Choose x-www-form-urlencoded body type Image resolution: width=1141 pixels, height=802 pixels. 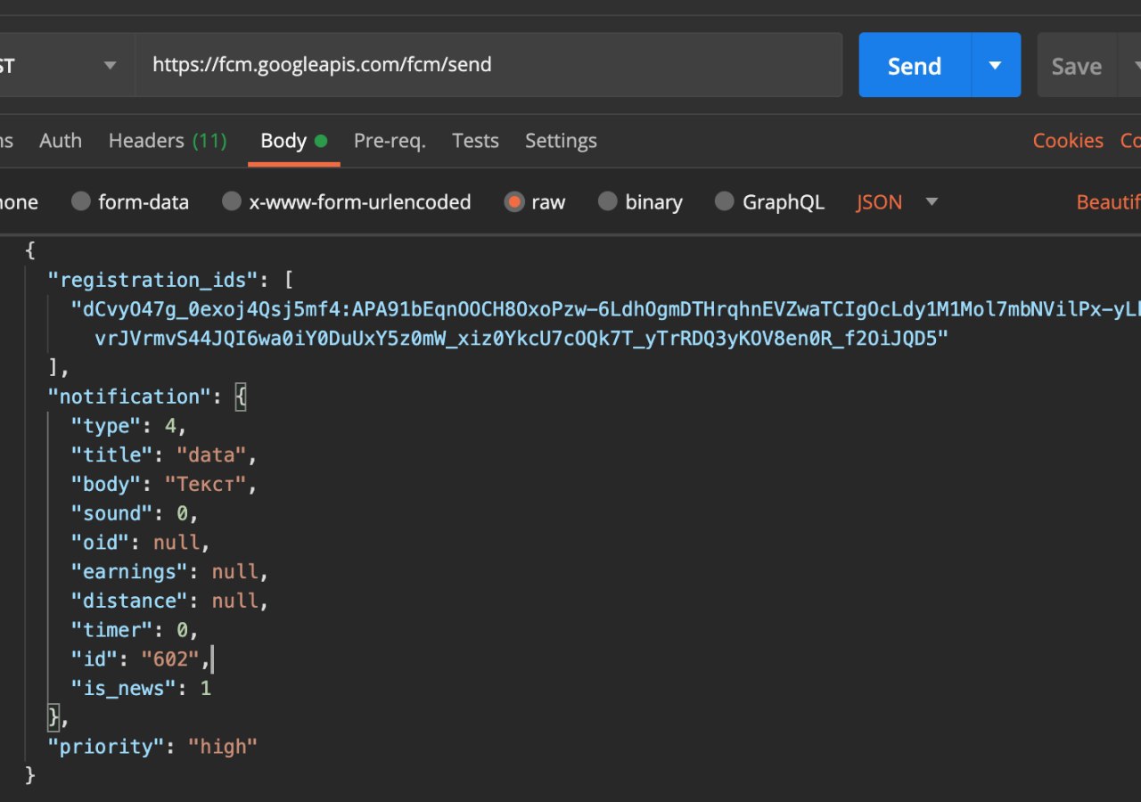pyautogui.click(x=232, y=202)
